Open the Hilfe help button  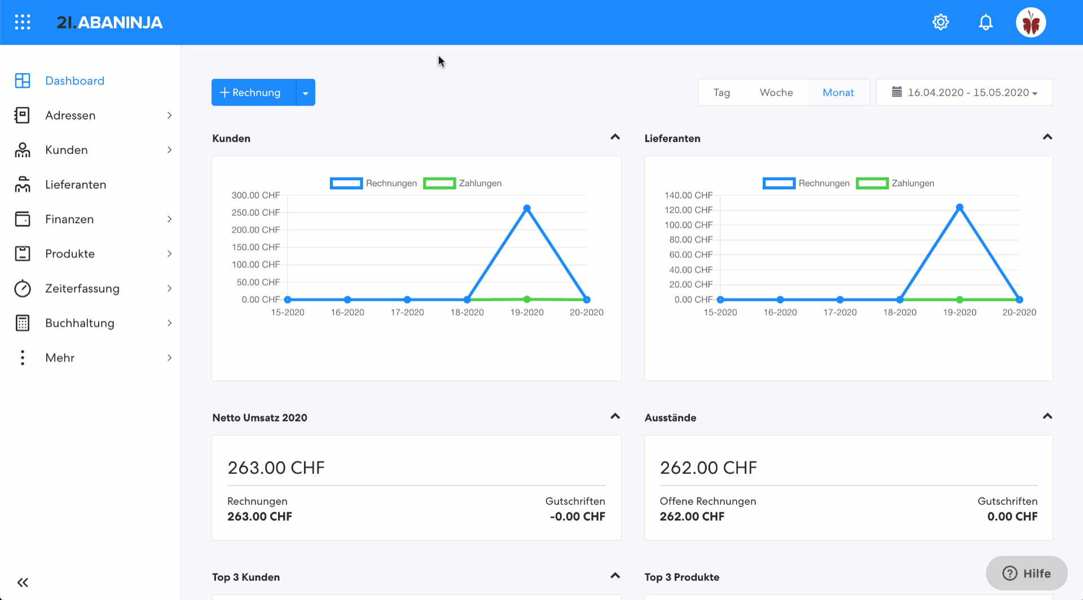point(1026,573)
